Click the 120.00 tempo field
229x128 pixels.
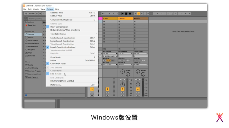[31, 13]
